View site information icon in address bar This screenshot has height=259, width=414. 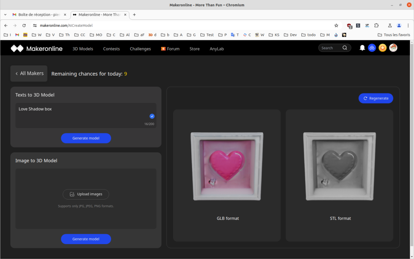point(35,26)
